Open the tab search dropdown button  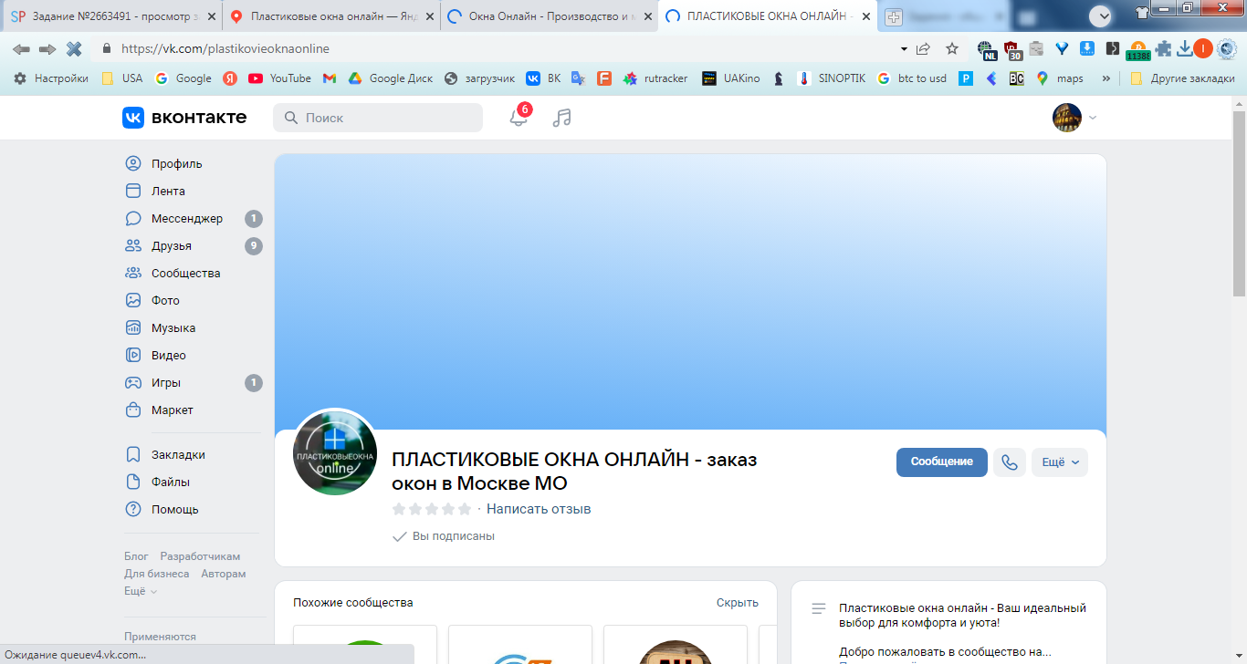[1103, 16]
